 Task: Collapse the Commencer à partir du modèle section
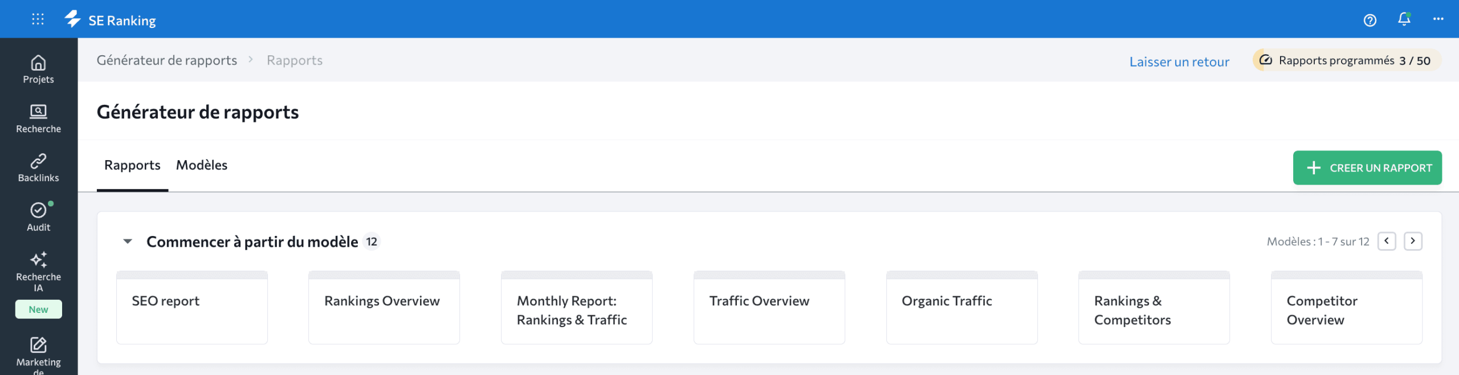tap(128, 242)
